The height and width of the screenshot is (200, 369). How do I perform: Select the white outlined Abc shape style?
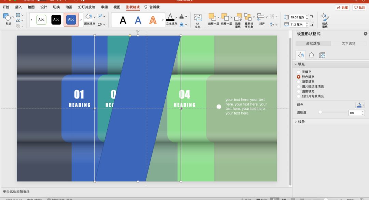(x=41, y=19)
